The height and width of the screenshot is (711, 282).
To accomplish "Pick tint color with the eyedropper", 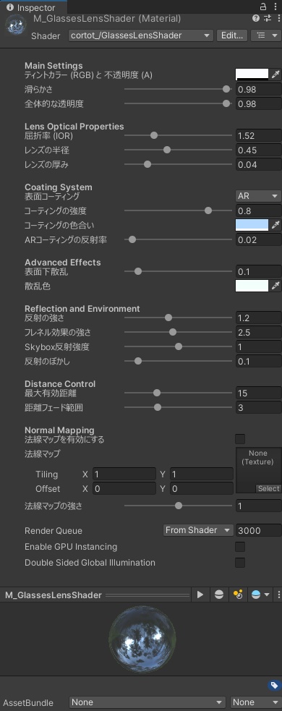I will [x=276, y=74].
